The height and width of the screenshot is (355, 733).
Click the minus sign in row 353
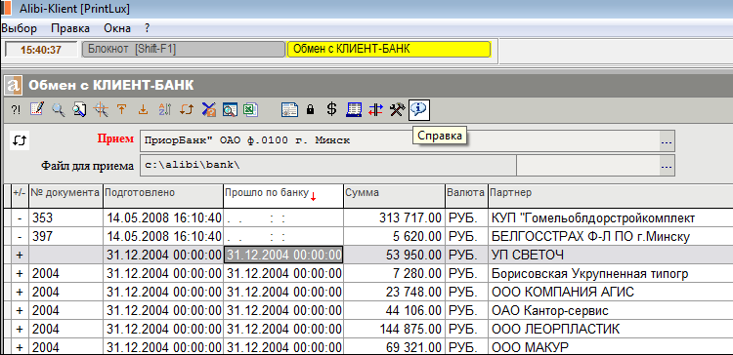click(x=20, y=217)
